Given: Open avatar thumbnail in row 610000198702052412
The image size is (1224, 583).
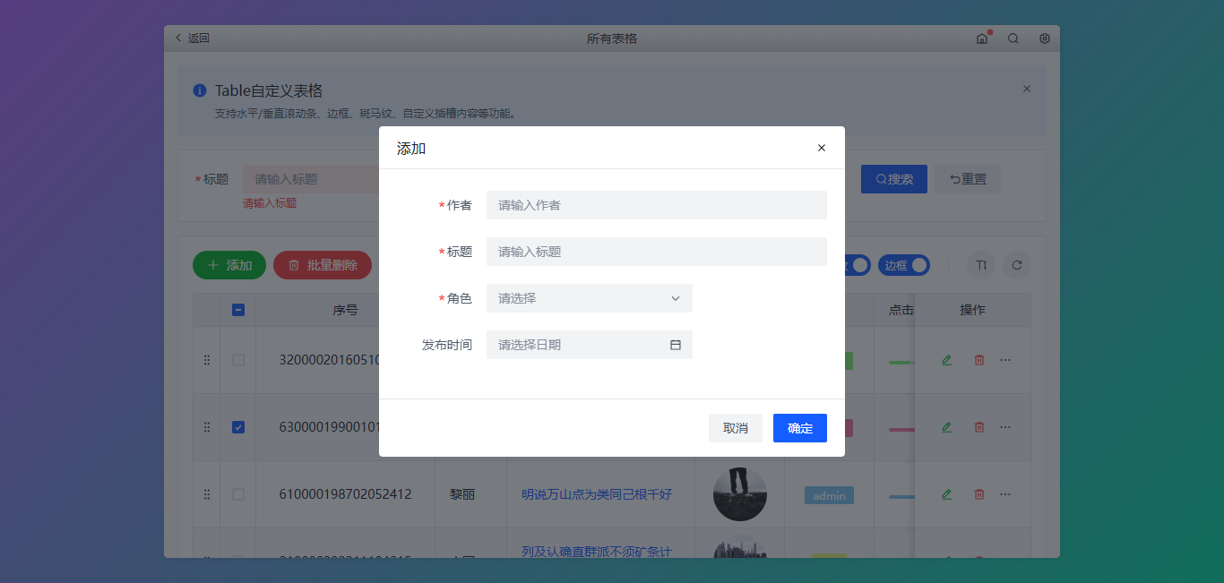Looking at the screenshot, I should [740, 494].
